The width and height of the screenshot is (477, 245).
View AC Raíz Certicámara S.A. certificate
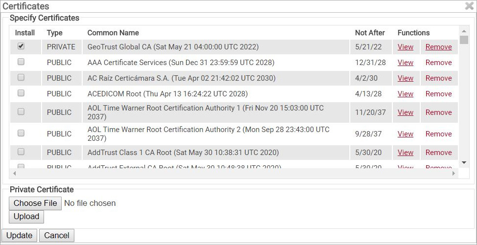click(x=406, y=78)
